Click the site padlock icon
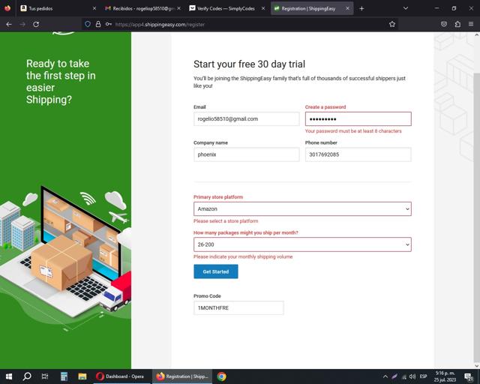Screen dimensions: 480x384 pos(98,24)
